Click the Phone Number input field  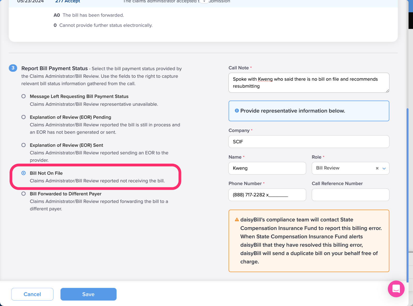pos(267,195)
